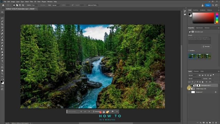Click the Feather input field
Image resolution: width=220 pixels, height=124 pixels.
[x=35, y=5]
